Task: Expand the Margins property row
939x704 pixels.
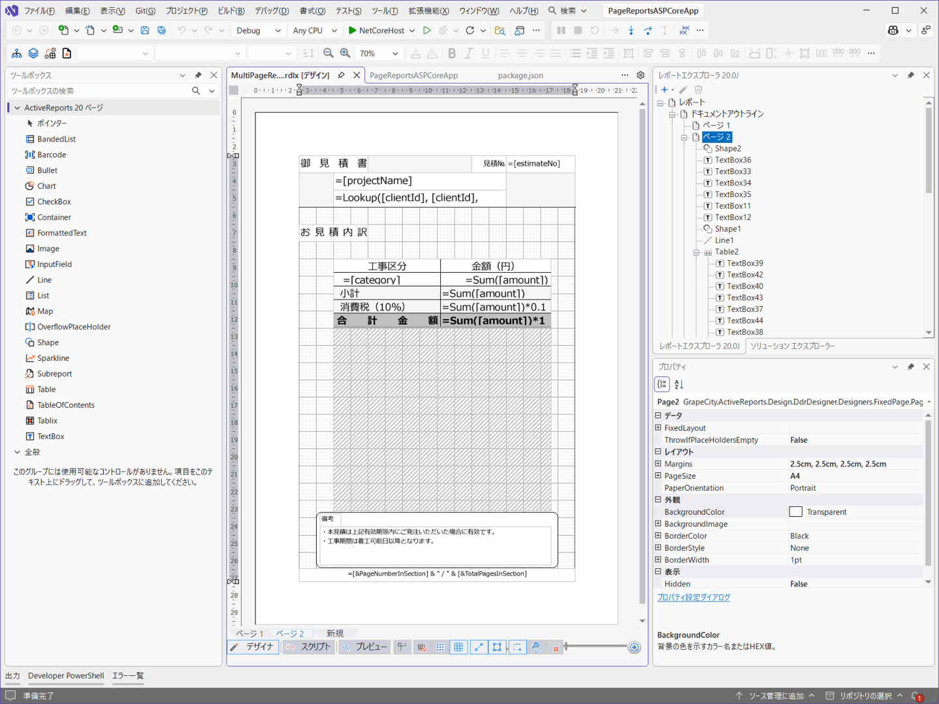Action: pos(658,464)
